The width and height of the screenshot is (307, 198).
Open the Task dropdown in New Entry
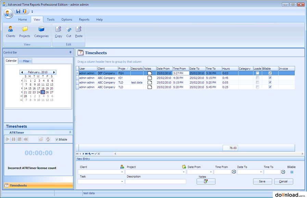(x=122, y=182)
